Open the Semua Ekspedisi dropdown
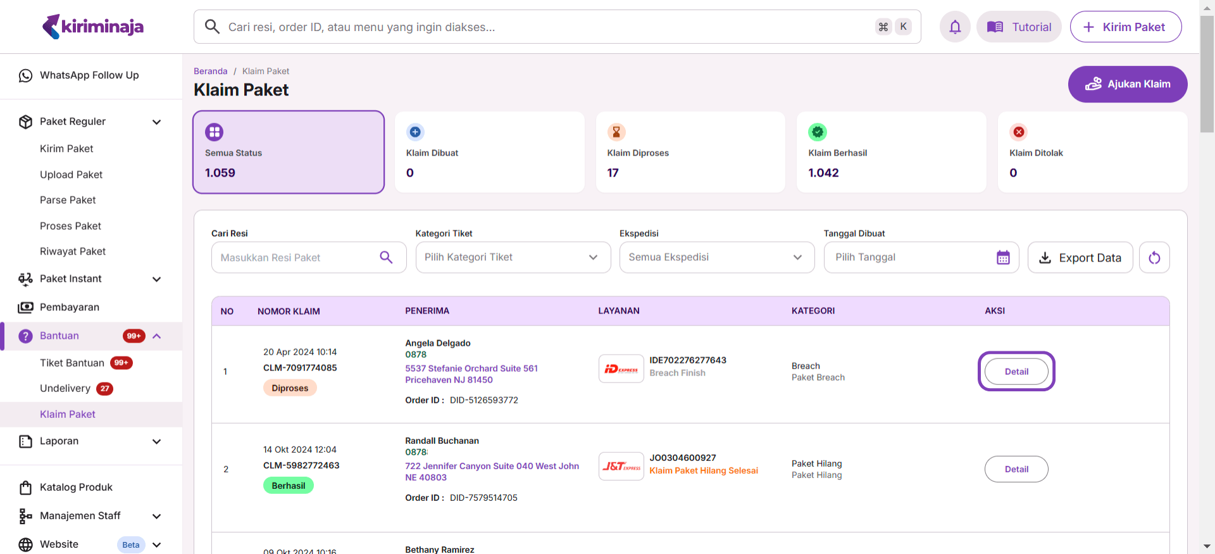The width and height of the screenshot is (1215, 554). (x=716, y=257)
